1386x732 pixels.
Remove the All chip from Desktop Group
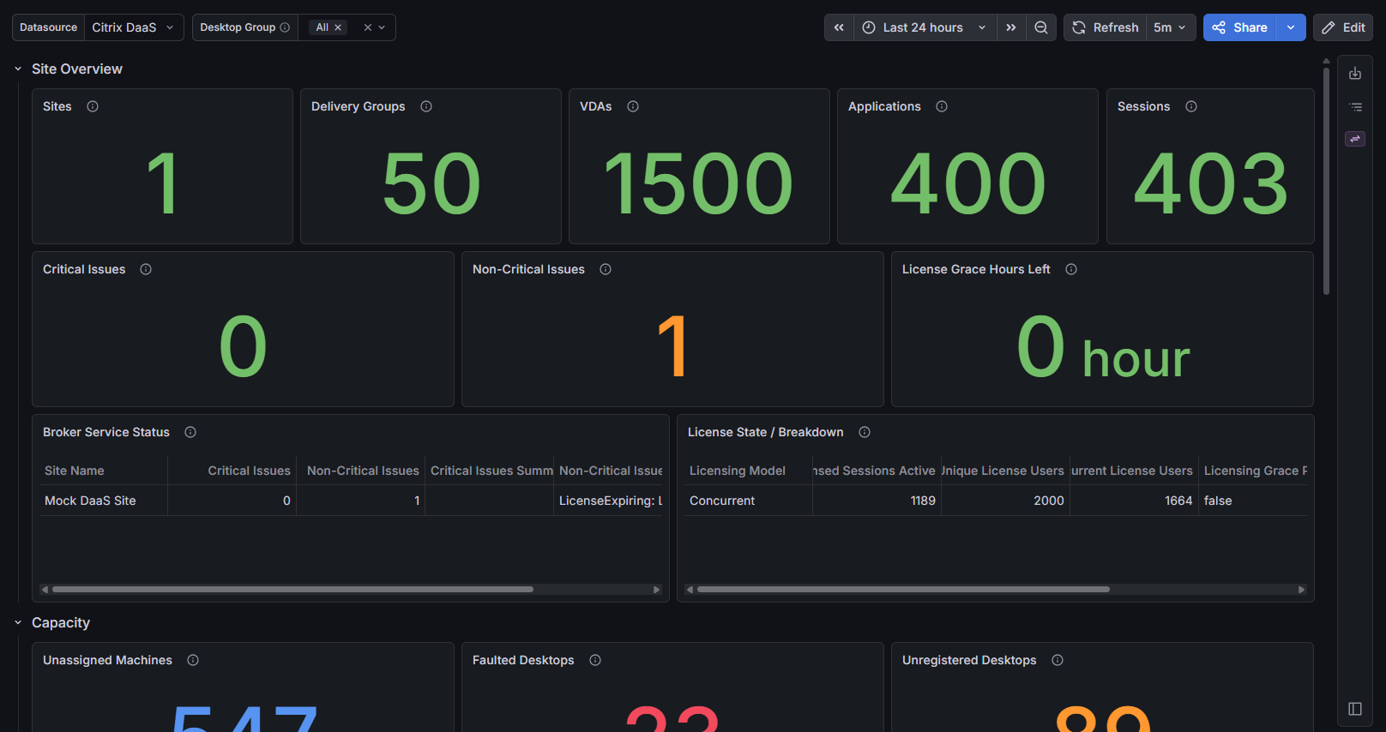(338, 27)
